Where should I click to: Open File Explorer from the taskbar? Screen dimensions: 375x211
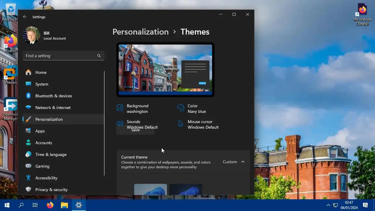tap(64, 205)
